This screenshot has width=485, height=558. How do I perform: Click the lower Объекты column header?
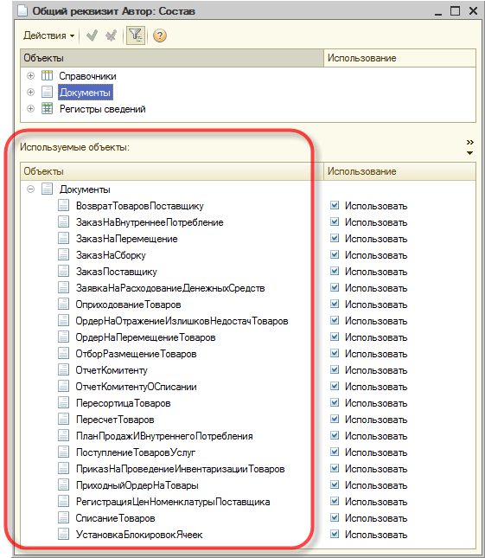pos(172,171)
